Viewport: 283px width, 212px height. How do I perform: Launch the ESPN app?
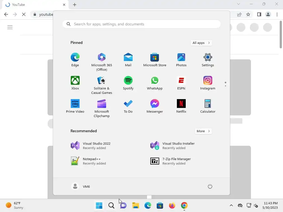coord(181,83)
